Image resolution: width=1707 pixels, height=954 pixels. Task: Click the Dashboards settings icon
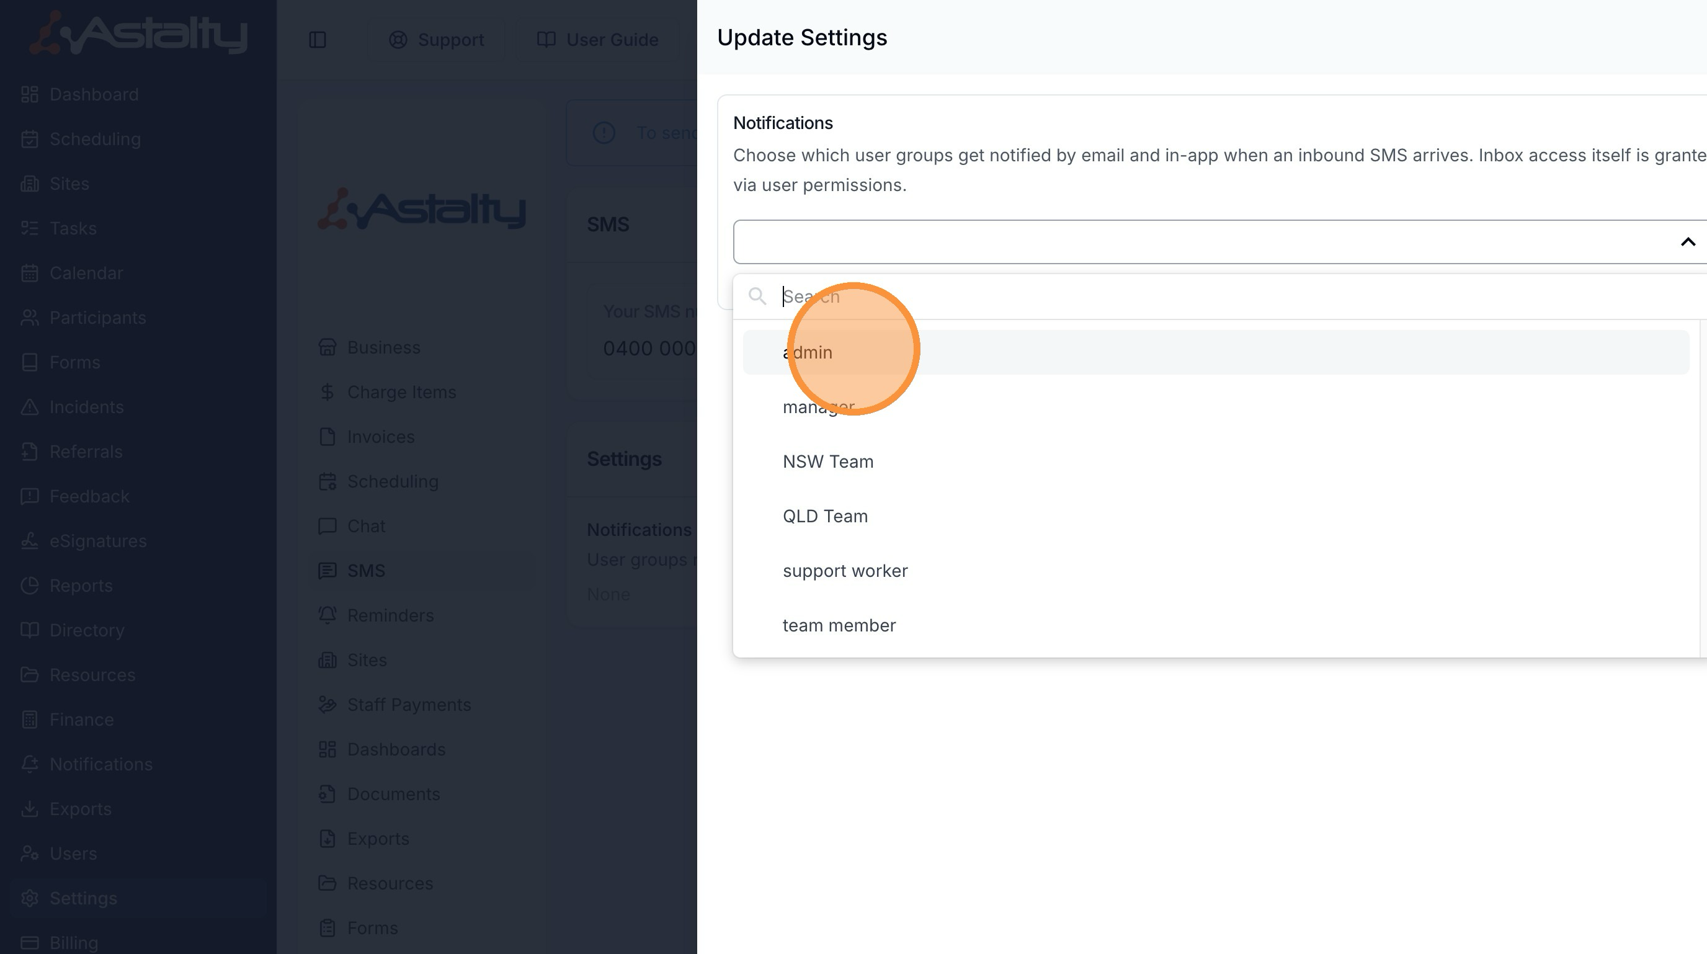tap(328, 749)
